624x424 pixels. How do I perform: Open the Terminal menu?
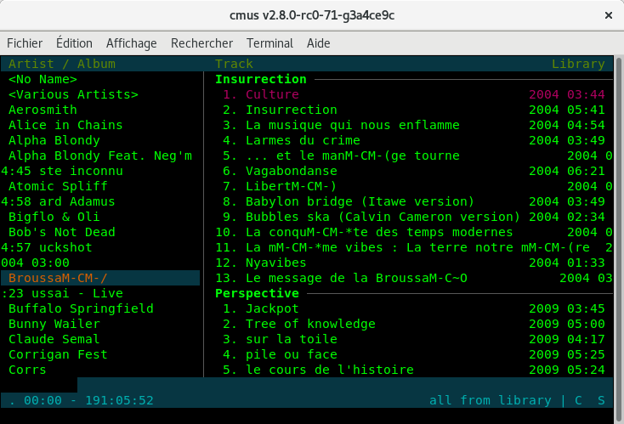269,43
